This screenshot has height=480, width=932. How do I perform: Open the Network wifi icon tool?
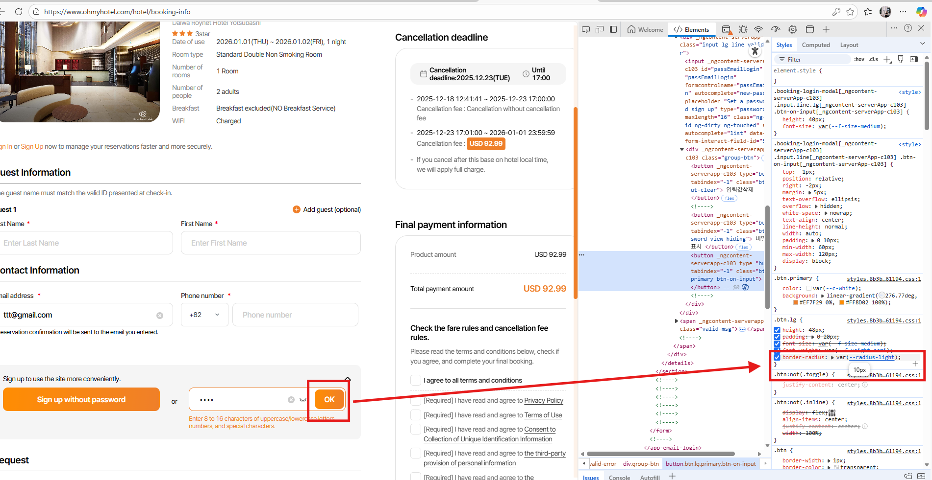(758, 30)
